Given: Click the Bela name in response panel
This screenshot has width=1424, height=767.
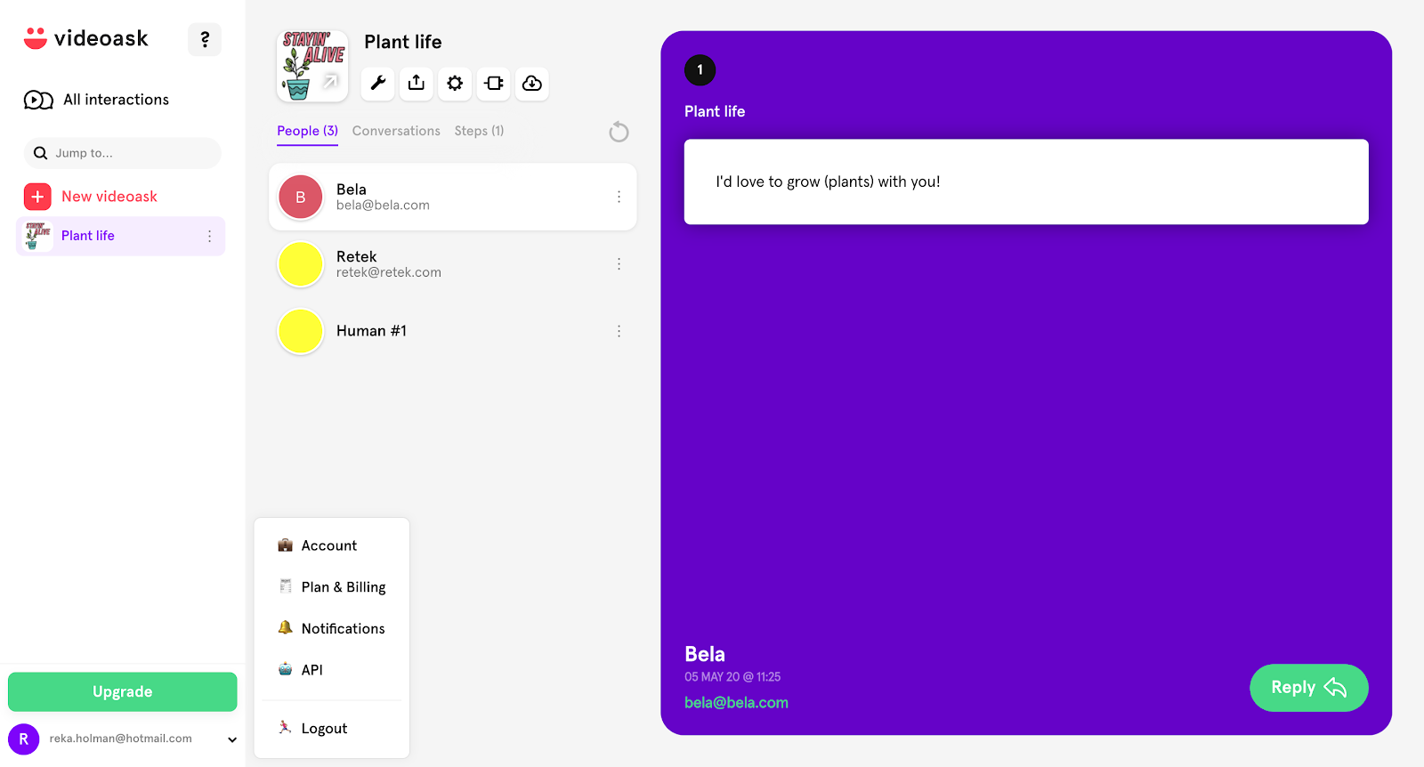Looking at the screenshot, I should 705,654.
